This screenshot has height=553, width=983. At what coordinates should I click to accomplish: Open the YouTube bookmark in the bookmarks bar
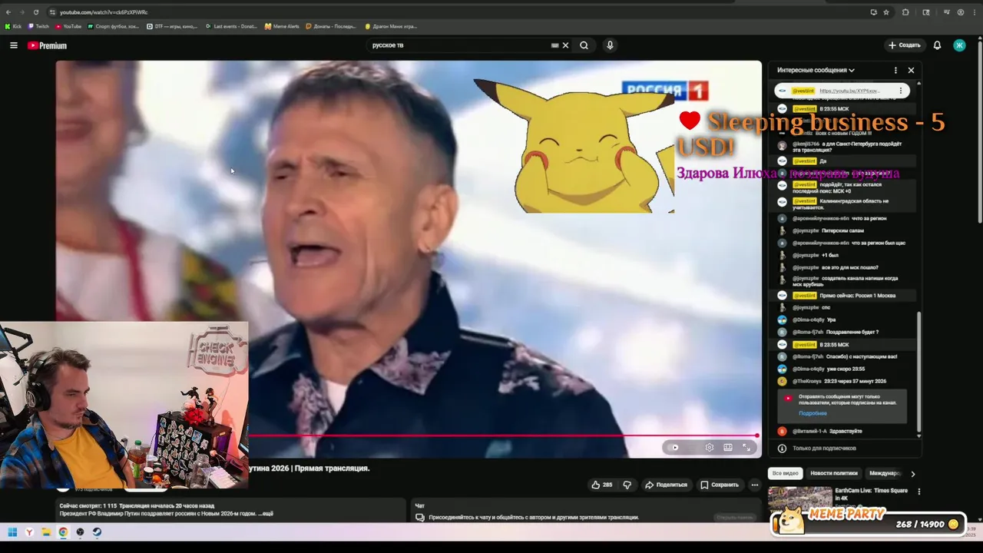click(x=68, y=26)
